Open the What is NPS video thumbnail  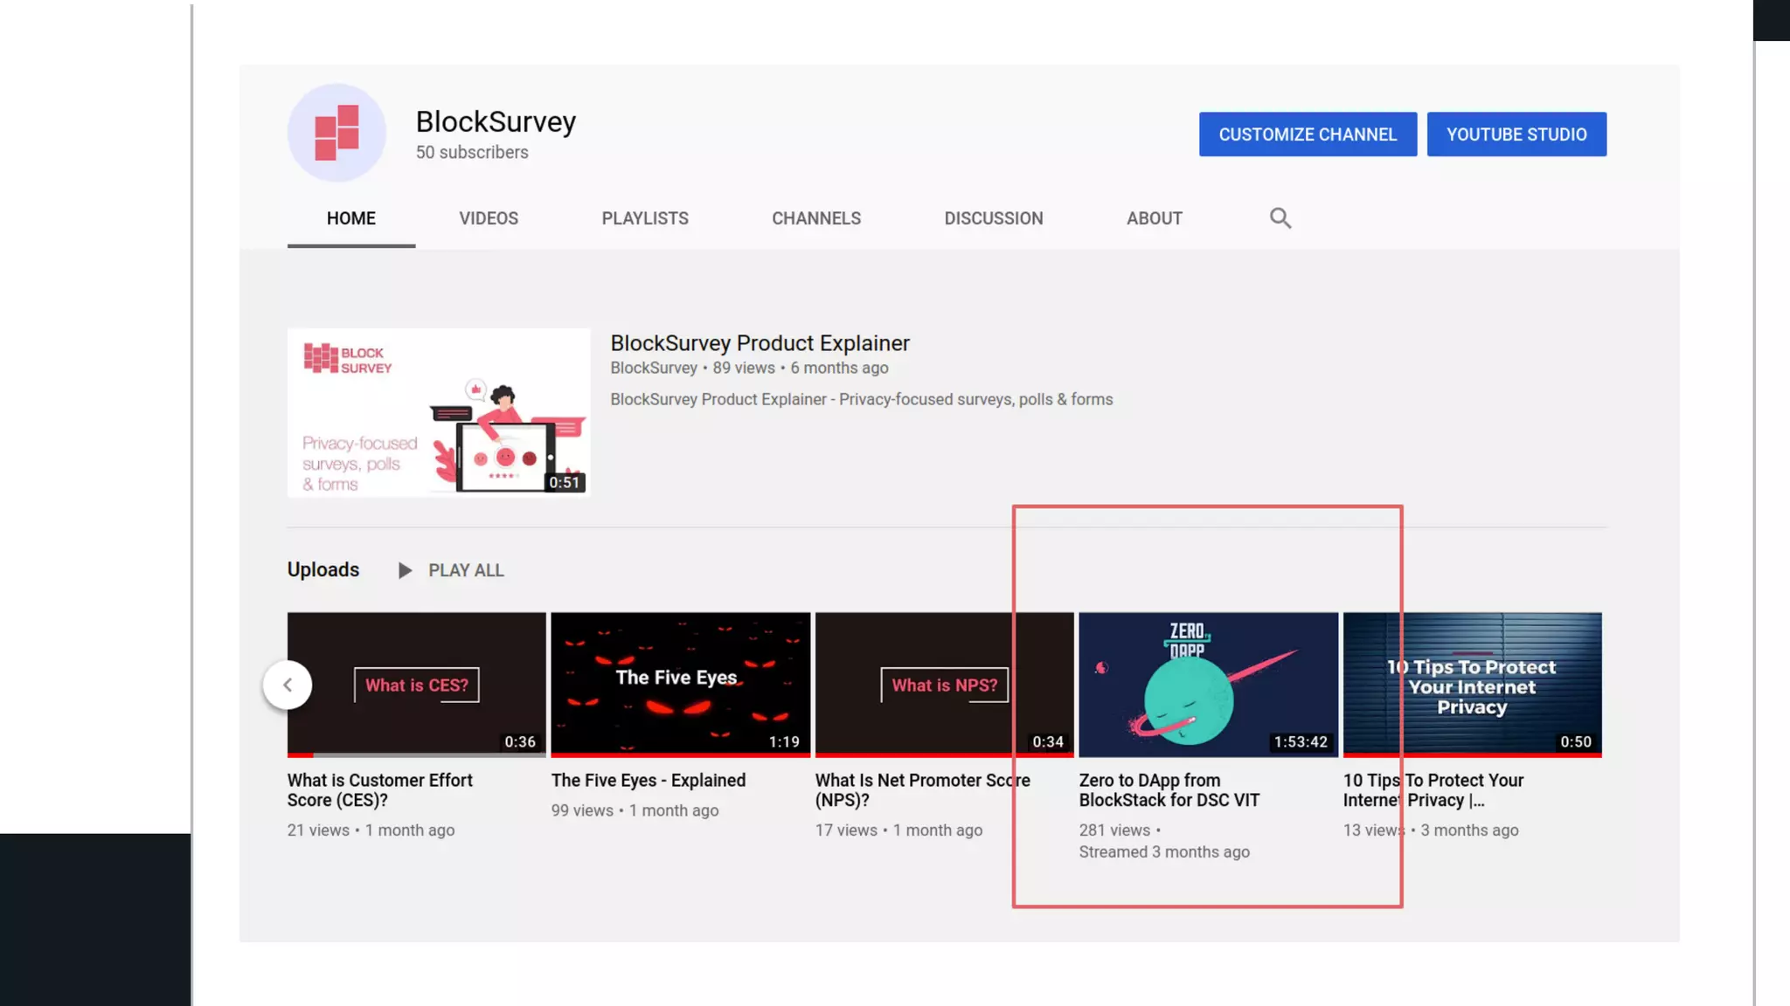[x=944, y=685]
